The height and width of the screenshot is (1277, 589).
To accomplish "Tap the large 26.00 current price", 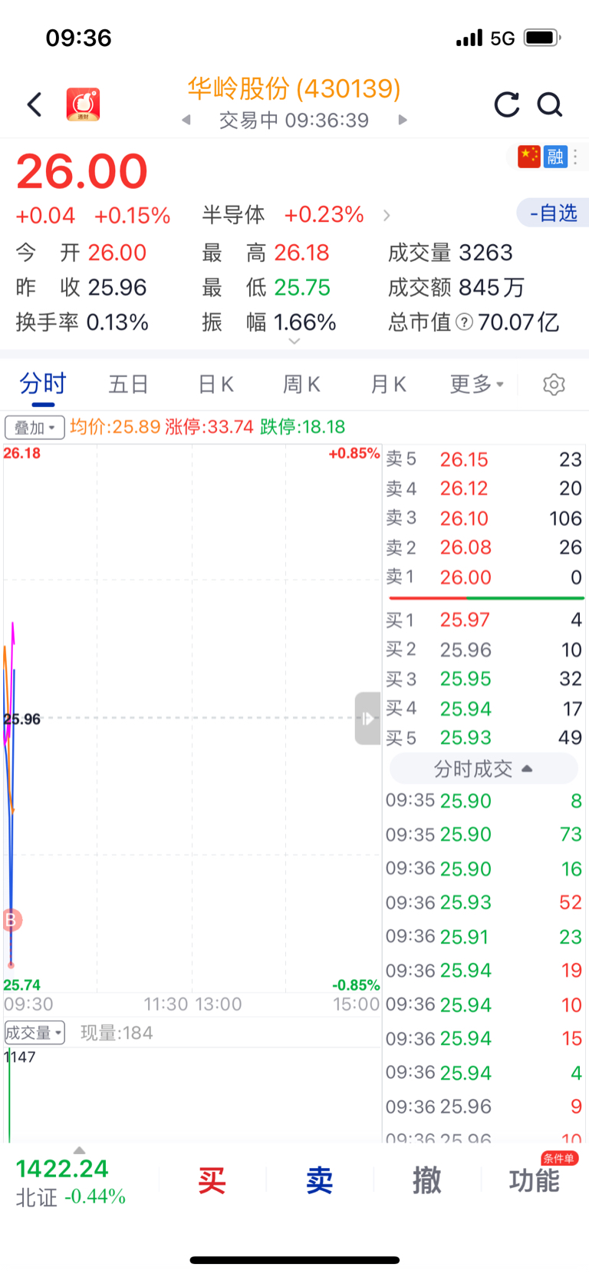I will point(82,171).
